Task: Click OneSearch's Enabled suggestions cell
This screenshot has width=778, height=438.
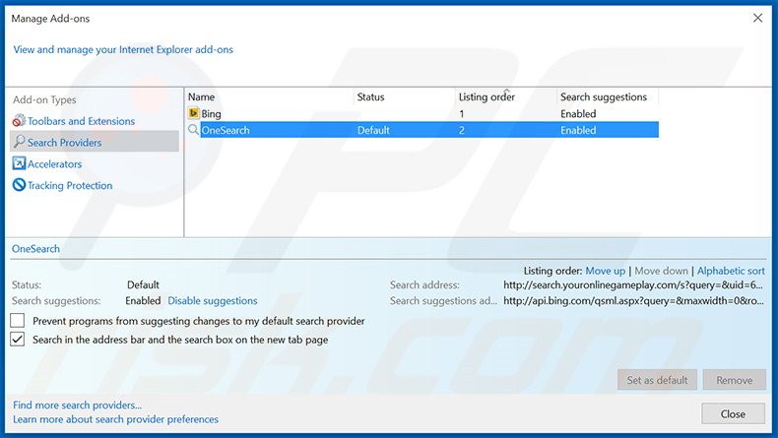Action: coord(578,131)
